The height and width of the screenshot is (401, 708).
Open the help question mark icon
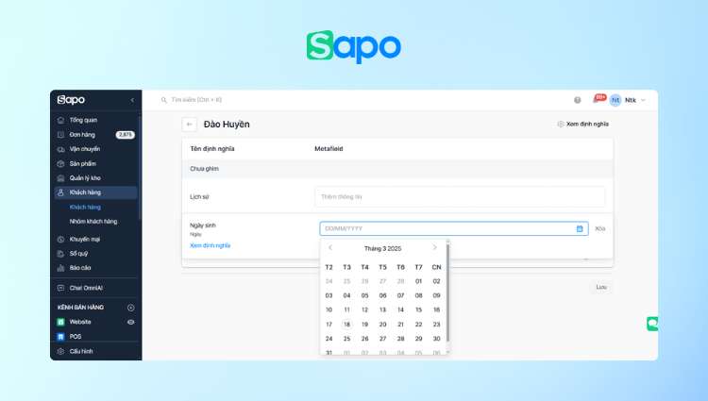577,100
